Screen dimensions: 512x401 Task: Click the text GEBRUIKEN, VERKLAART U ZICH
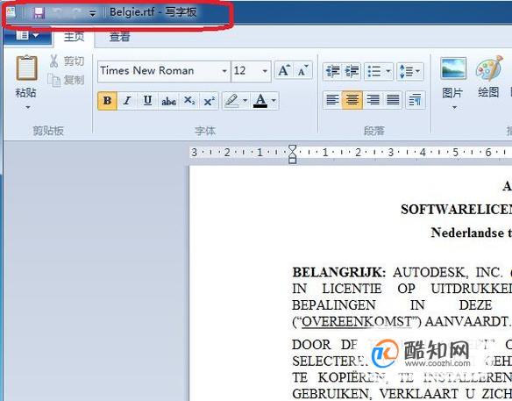(x=402, y=394)
